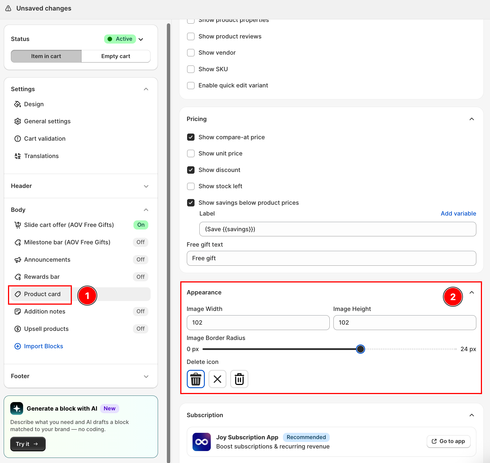Click the Cart validation alert icon

[18, 139]
